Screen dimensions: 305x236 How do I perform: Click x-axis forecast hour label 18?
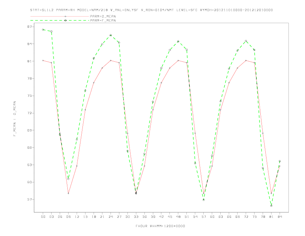(94, 217)
